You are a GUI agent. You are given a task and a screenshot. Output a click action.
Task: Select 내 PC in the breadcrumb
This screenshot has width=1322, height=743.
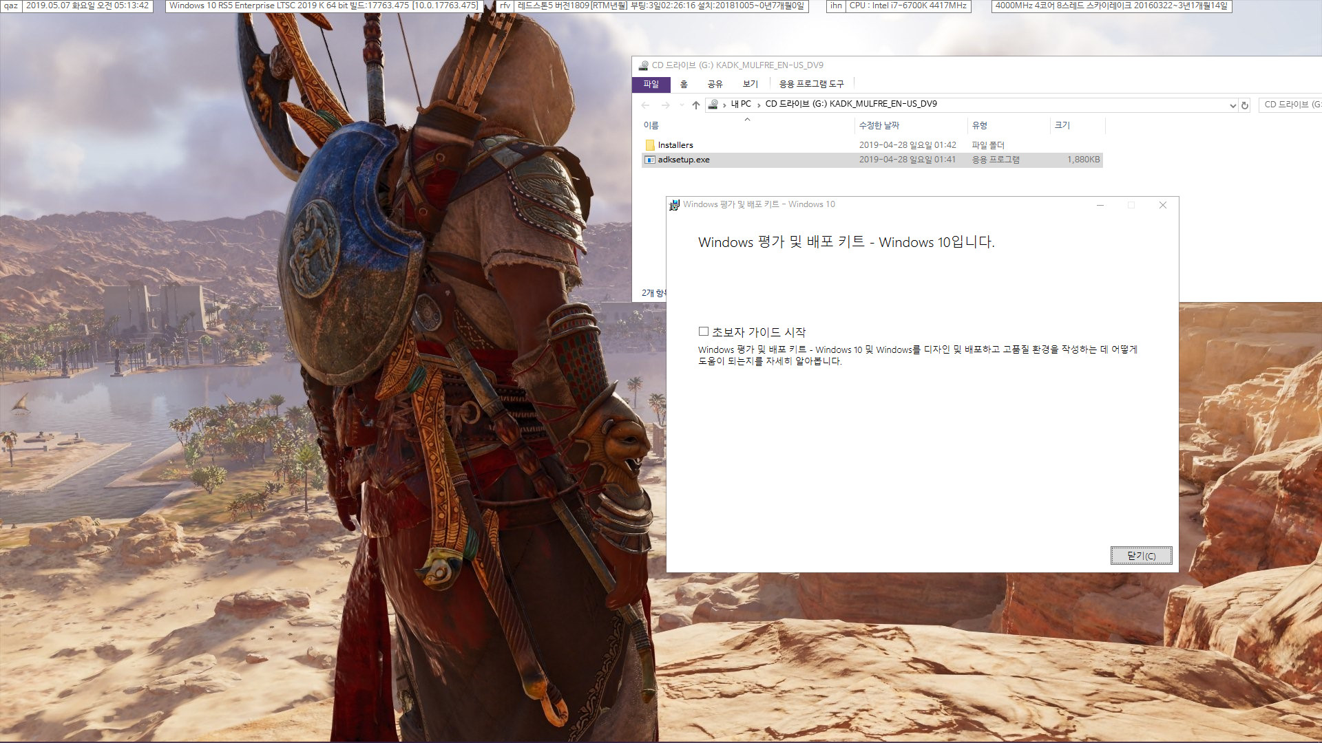point(741,105)
